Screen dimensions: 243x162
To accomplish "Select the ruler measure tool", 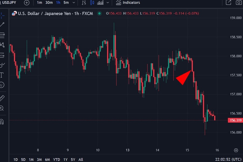I will tap(2, 98).
